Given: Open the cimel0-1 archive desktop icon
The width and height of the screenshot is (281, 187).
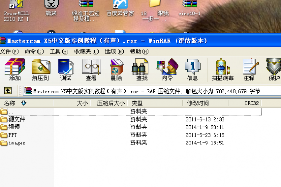Looking at the screenshot, I should [x=189, y=8].
